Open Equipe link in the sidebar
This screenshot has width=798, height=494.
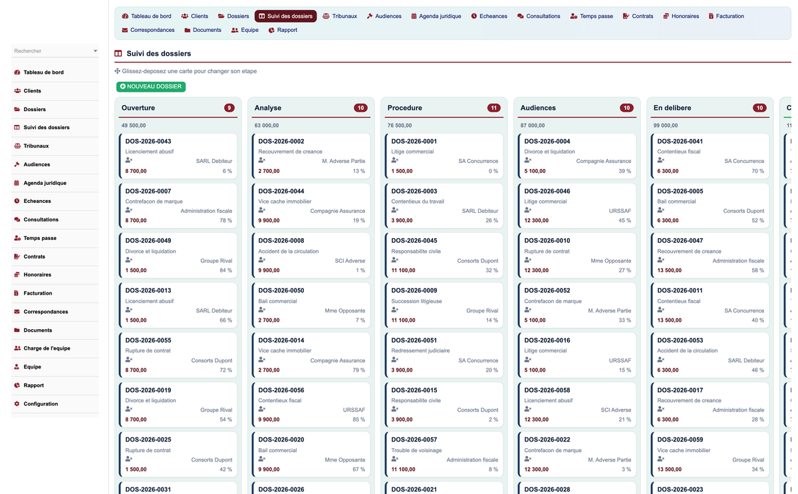tap(55, 367)
